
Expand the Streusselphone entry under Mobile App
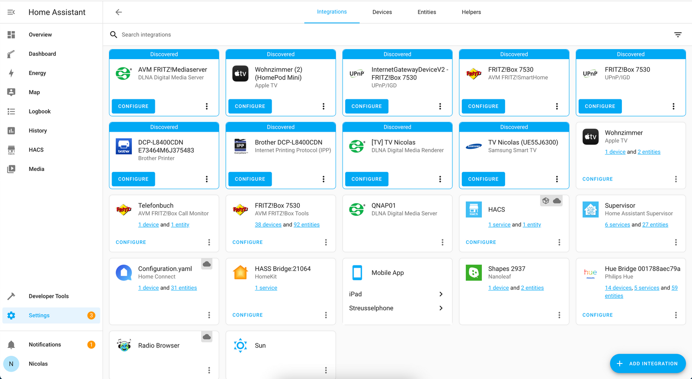[397, 308]
